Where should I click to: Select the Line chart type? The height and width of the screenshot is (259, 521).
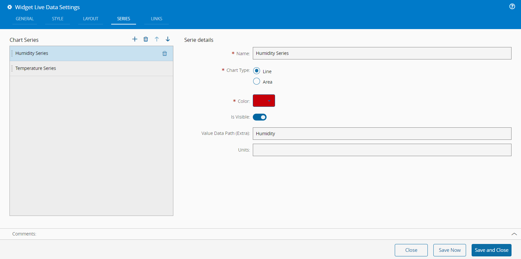coord(257,71)
